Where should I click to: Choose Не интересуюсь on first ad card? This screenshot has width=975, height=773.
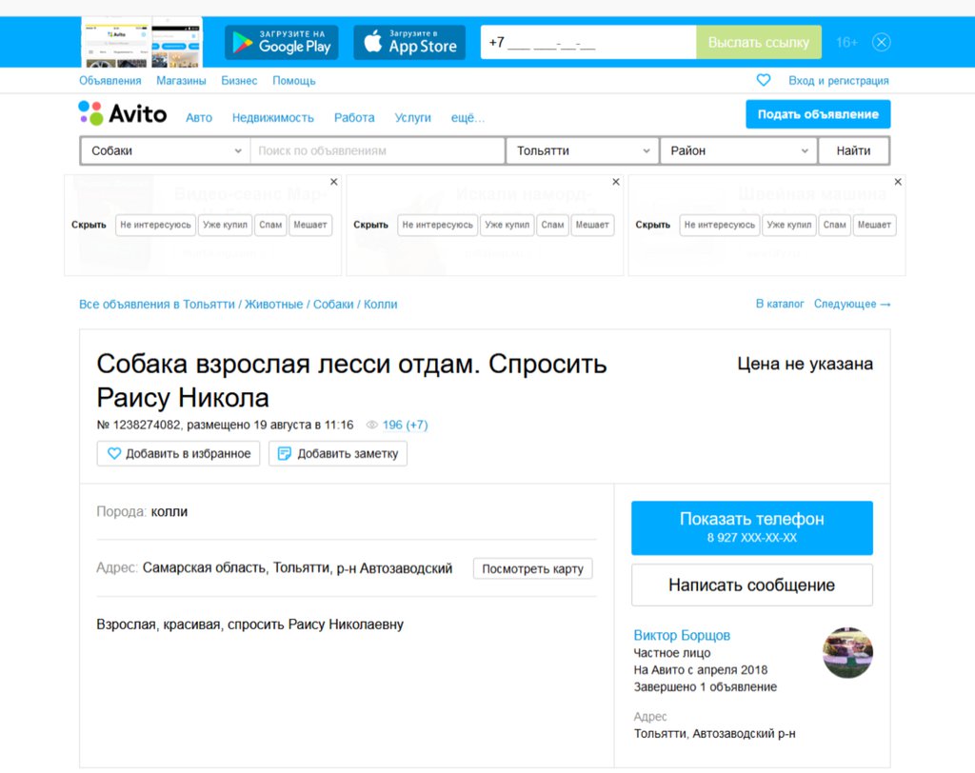155,225
